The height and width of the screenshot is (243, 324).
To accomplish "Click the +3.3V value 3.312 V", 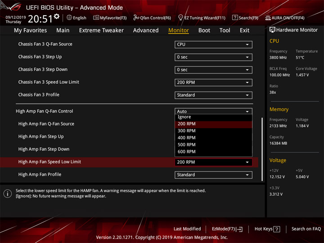I will 276,194.
